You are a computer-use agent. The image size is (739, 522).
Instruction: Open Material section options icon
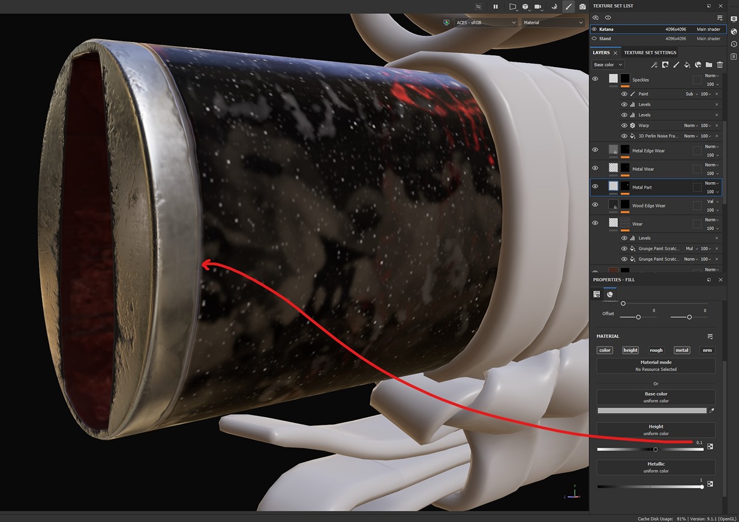[x=710, y=337]
